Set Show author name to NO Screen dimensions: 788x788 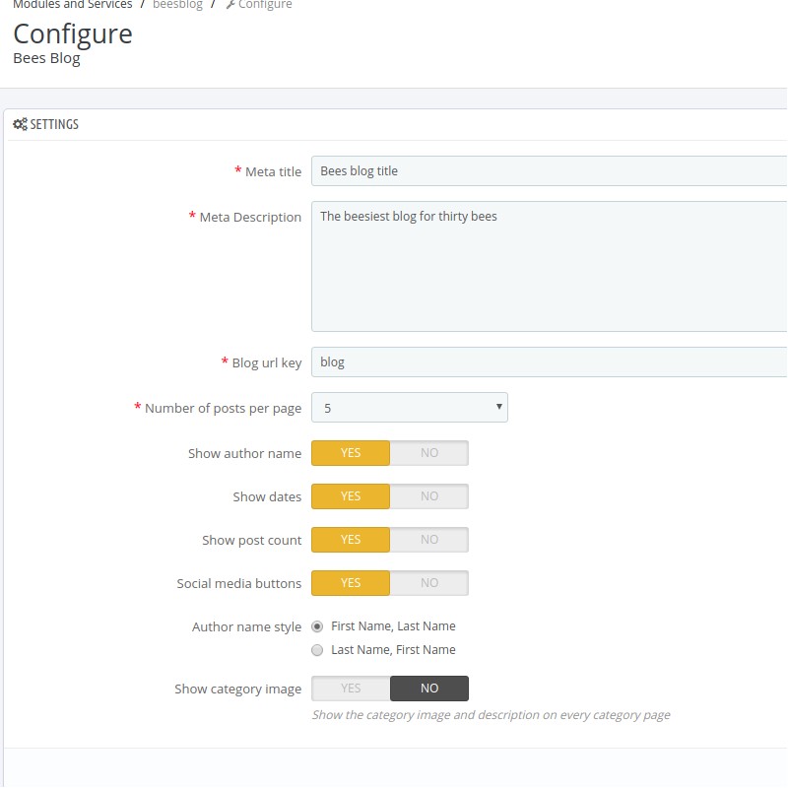[428, 453]
